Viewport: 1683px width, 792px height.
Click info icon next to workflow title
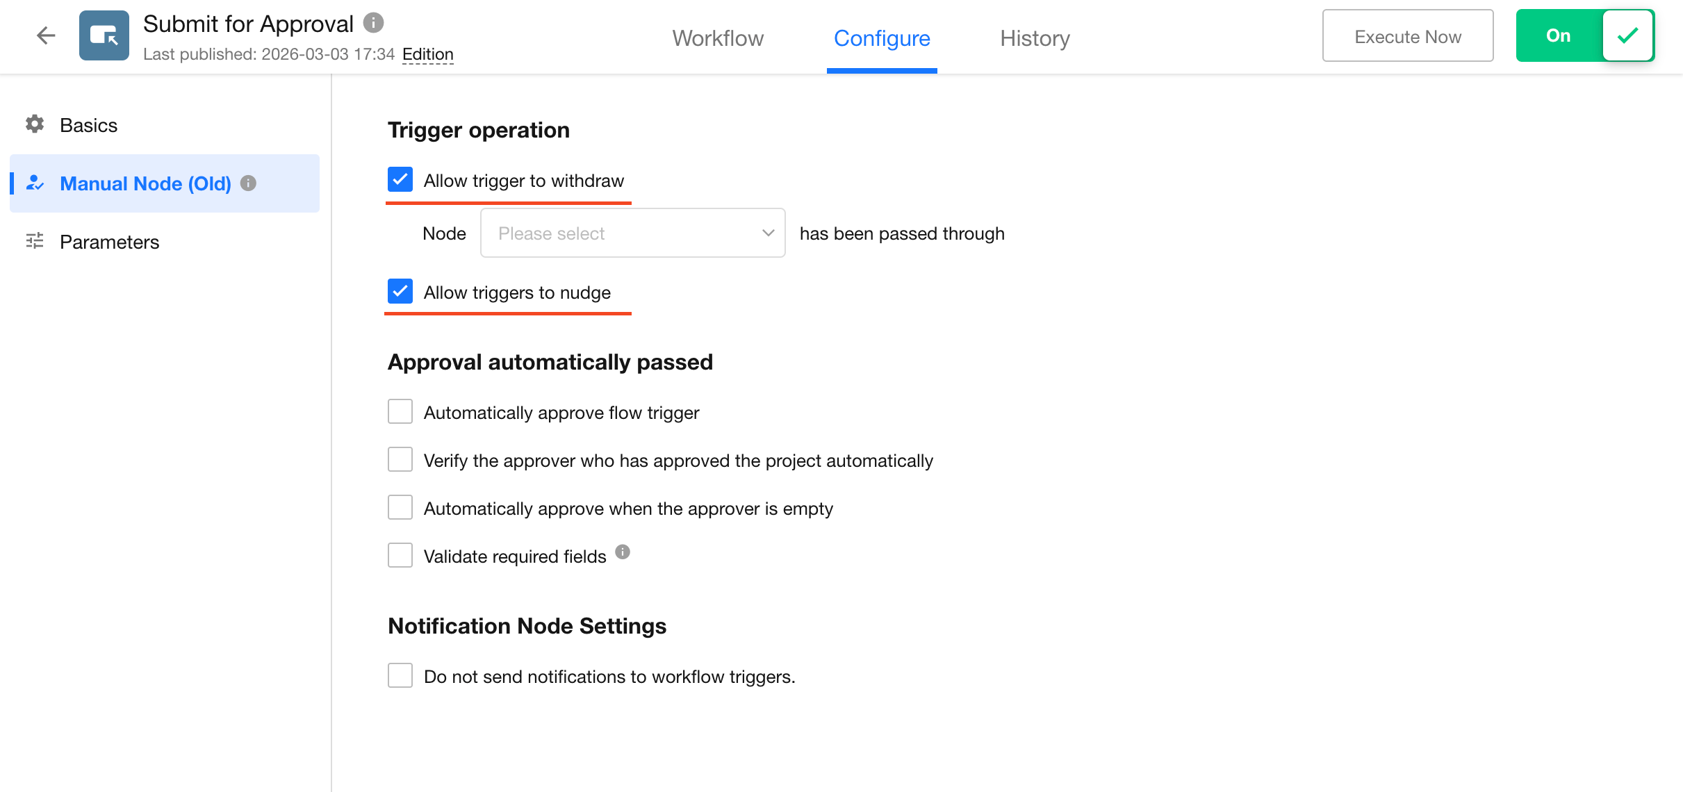click(374, 23)
